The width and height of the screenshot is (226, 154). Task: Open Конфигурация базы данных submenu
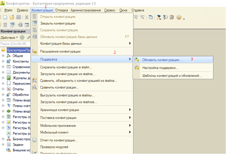click(82, 44)
